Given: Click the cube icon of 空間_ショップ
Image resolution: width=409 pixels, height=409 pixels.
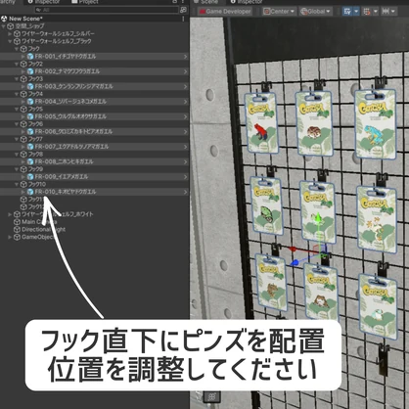Looking at the screenshot, I should [11, 26].
